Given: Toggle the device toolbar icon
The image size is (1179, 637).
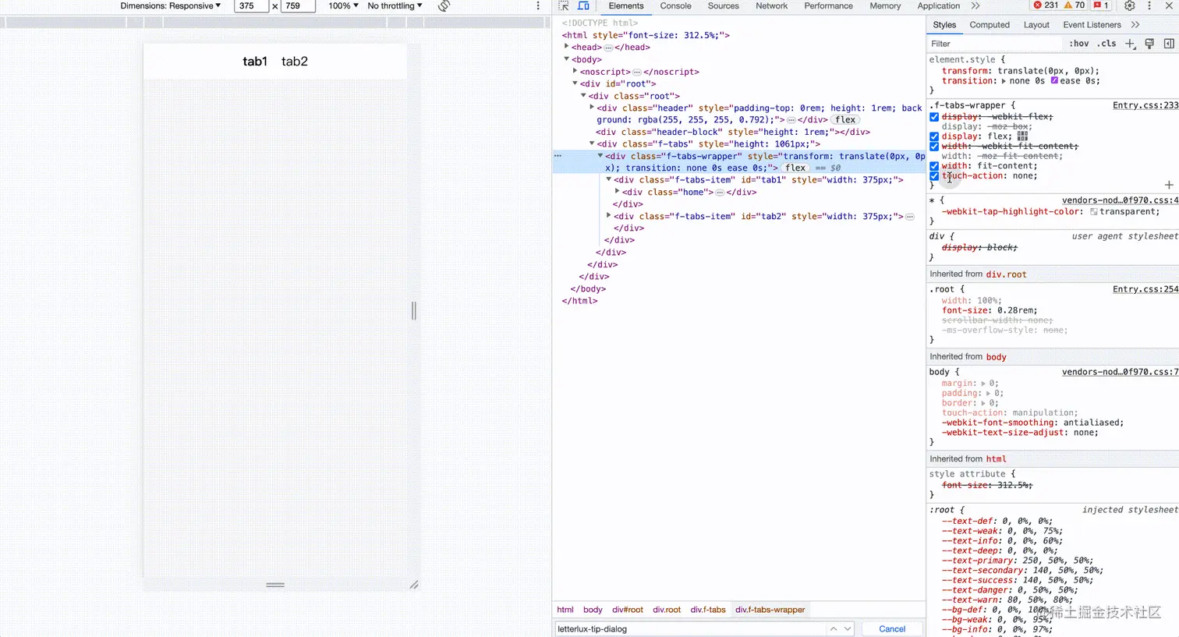Looking at the screenshot, I should [x=583, y=5].
